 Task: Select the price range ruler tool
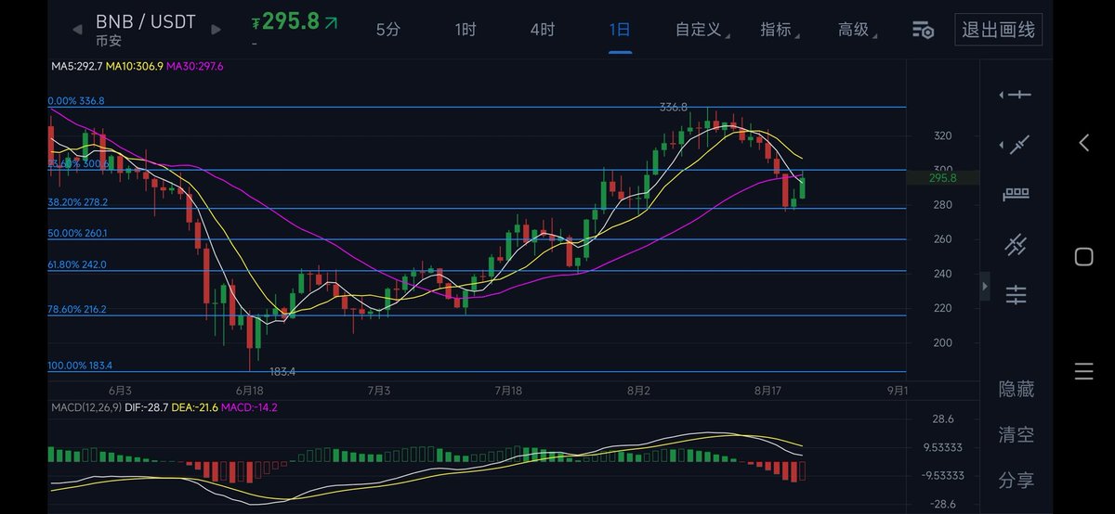tap(1016, 194)
